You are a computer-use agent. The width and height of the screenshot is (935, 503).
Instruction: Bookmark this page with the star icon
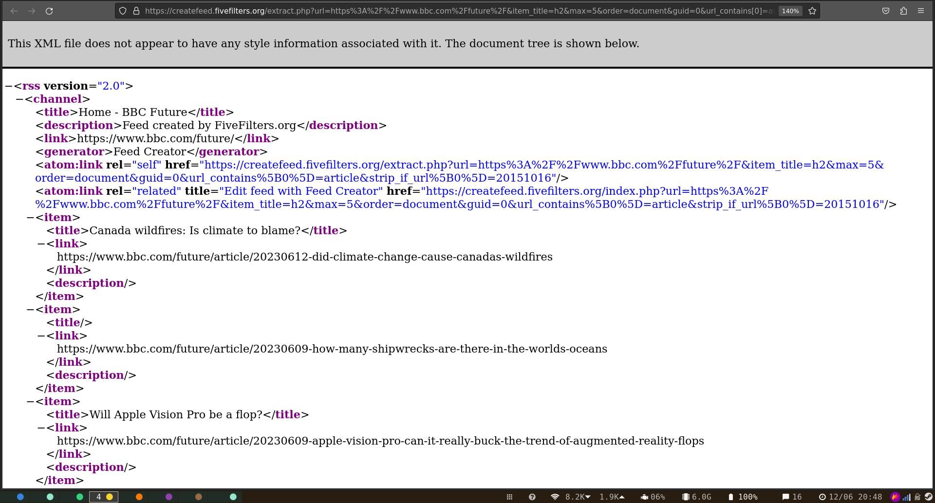point(812,11)
